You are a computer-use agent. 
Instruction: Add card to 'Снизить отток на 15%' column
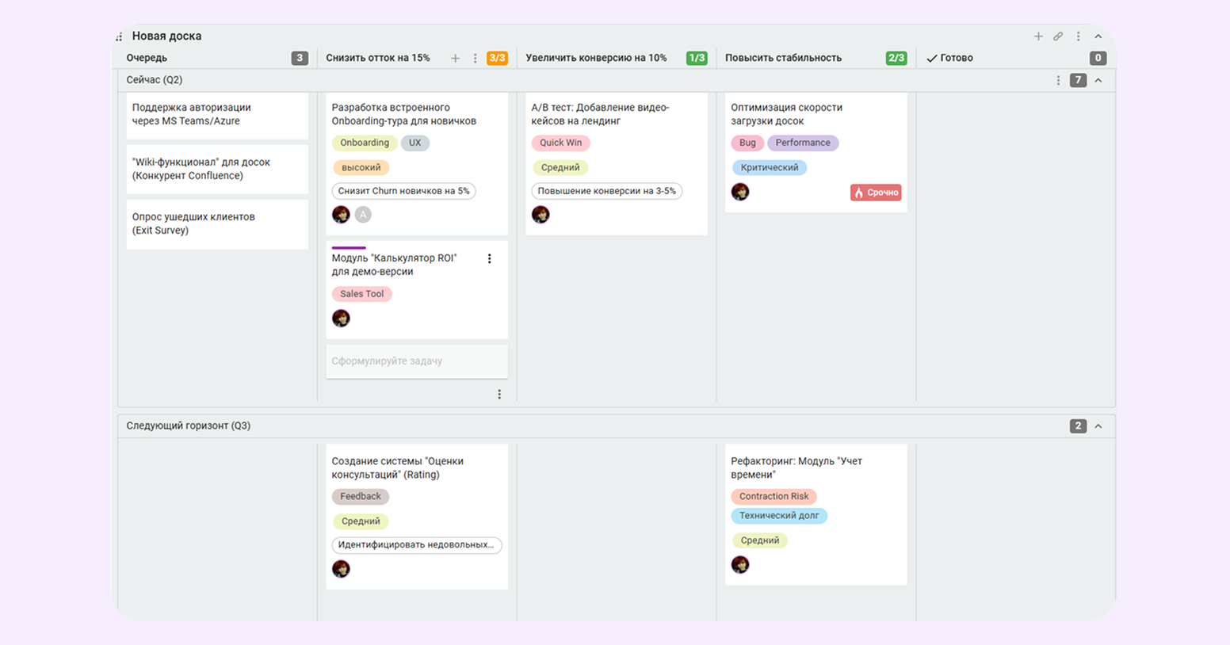pyautogui.click(x=456, y=58)
